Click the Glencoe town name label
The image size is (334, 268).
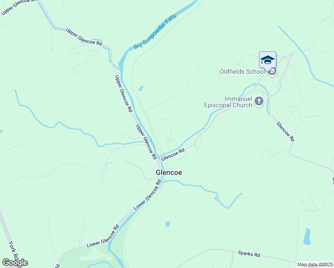[x=169, y=172]
